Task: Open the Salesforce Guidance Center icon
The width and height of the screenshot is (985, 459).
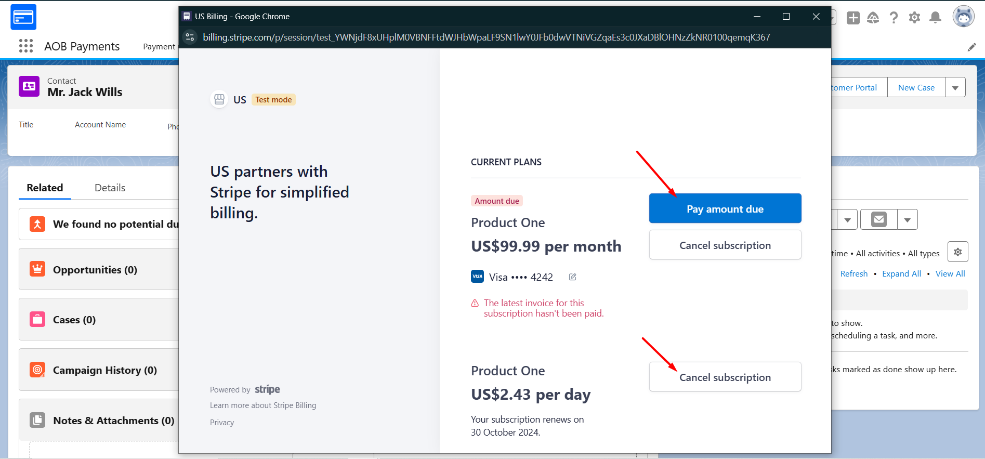Action: click(873, 18)
